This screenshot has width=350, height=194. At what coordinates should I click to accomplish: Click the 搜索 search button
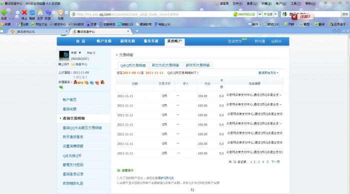(x=345, y=14)
